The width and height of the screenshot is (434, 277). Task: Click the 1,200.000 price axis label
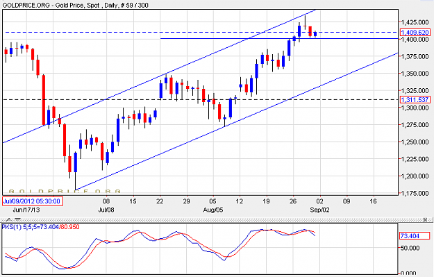[x=415, y=176]
